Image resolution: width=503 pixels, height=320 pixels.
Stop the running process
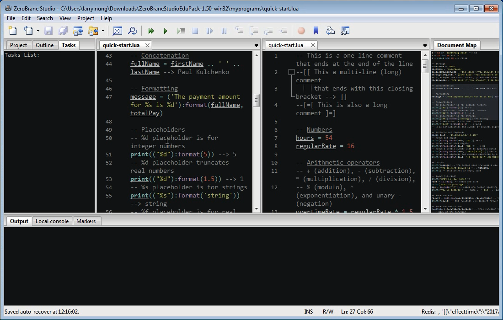click(x=195, y=31)
